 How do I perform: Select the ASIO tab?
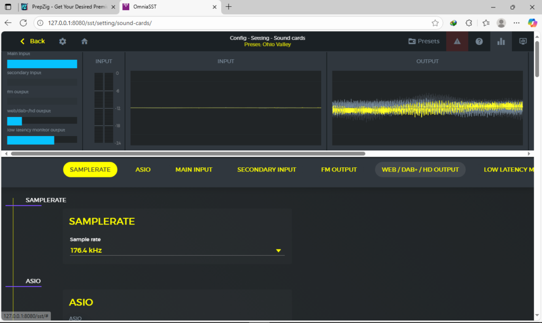(x=143, y=169)
